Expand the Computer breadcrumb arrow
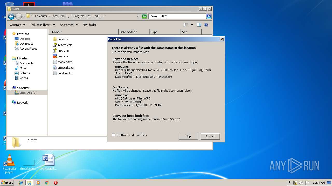The width and height of the screenshot is (332, 186). tap(49, 16)
